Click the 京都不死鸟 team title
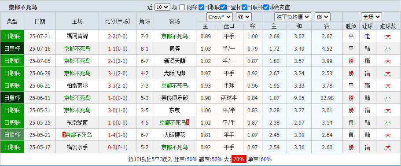Image resolution: width=401 pixels, height=166 pixels. coord(23,7)
